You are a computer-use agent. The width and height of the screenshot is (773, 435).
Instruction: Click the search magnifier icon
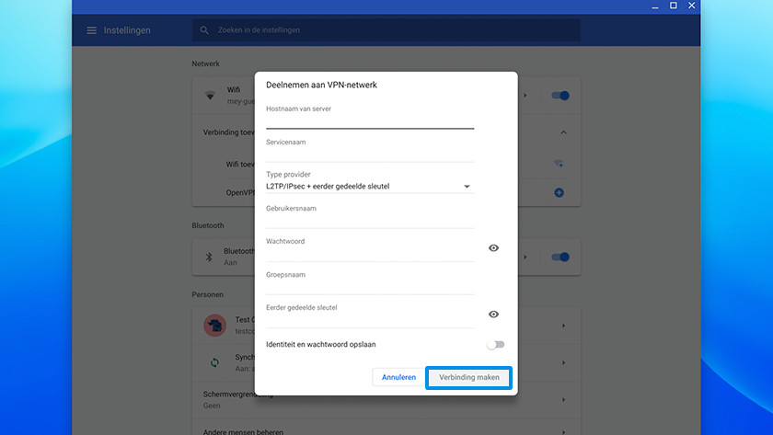click(204, 30)
